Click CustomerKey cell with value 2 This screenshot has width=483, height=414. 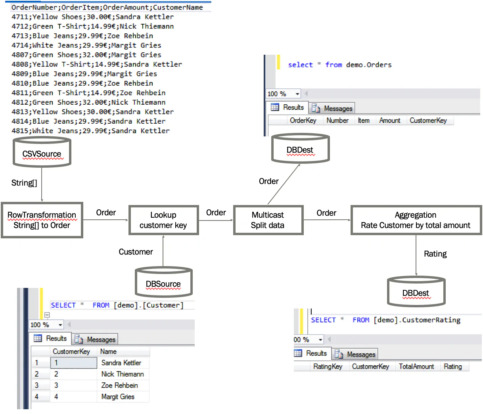(x=74, y=374)
